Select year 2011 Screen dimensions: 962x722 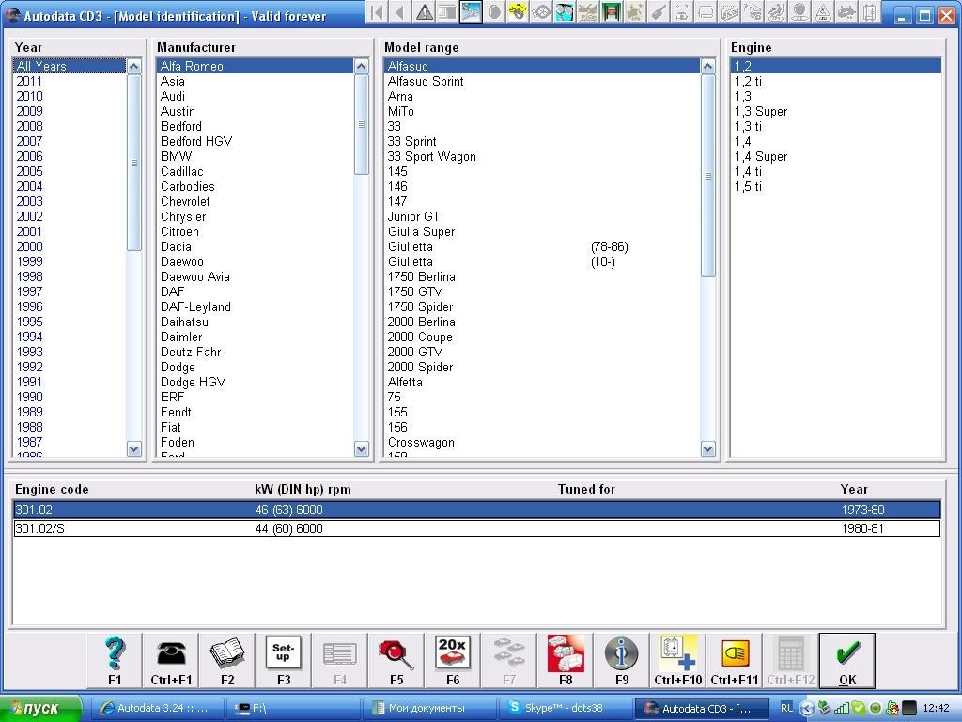(70, 81)
